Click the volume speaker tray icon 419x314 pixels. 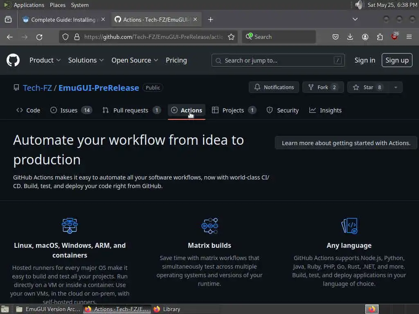pos(359,5)
